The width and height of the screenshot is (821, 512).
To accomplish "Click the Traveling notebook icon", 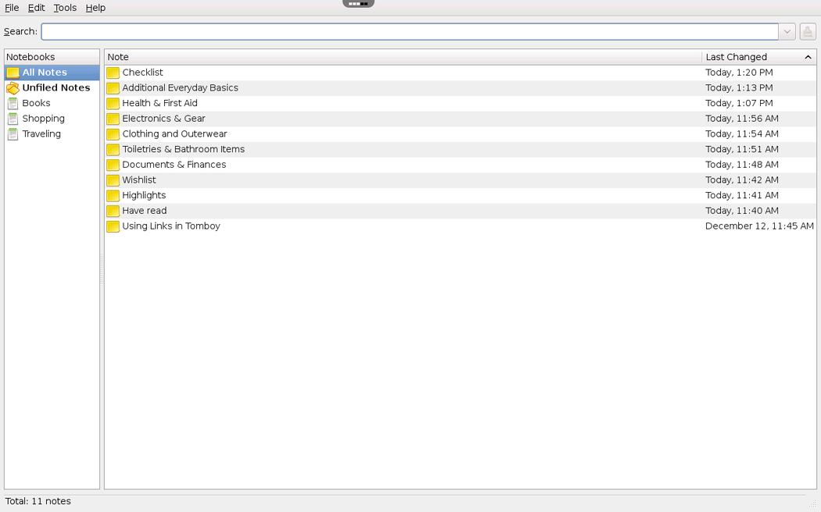I will (x=13, y=134).
